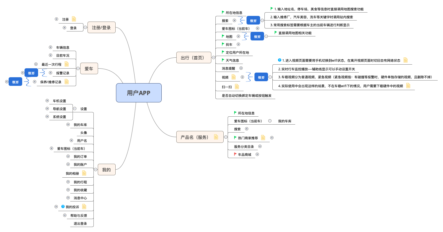Viewport: 443px width, 232px height.
Task: Click the green flag on 地图
Action: 223,36
